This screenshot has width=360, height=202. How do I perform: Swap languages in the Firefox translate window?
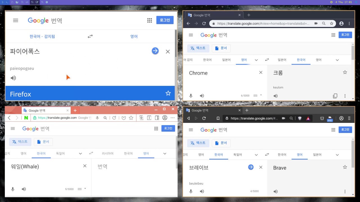click(90, 36)
